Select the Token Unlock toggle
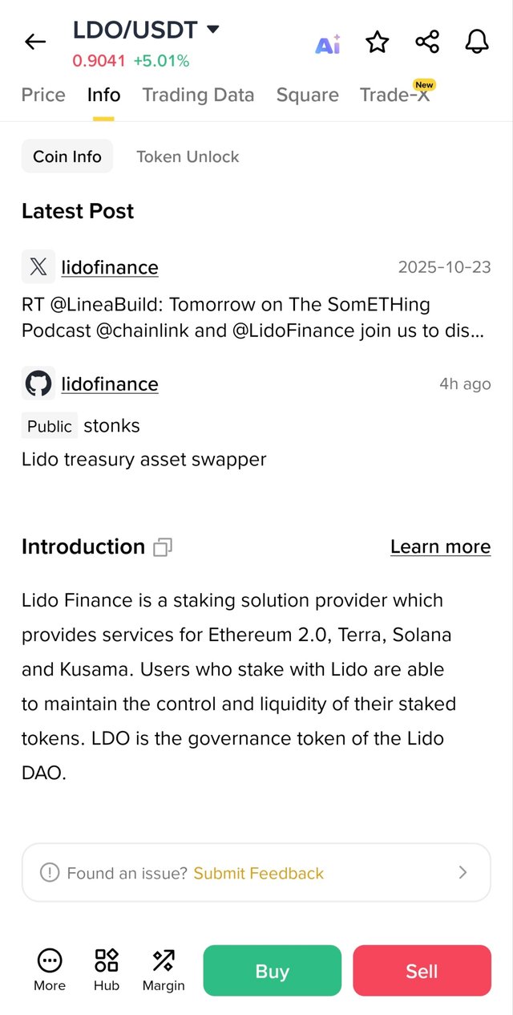This screenshot has height=1015, width=513. coord(188,156)
